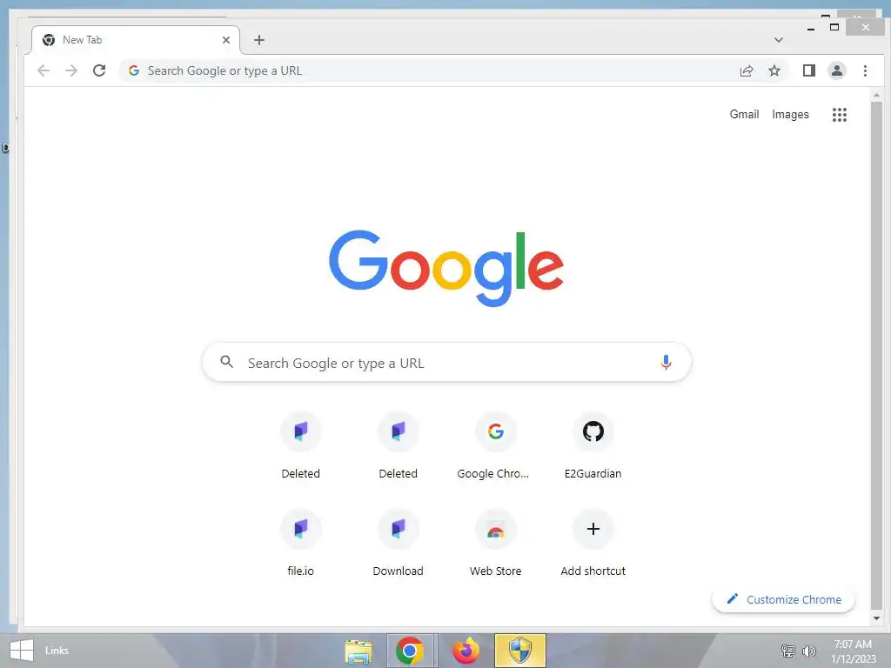891x668 pixels.
Task: Focus the Google search box on the page
Action: 446,363
